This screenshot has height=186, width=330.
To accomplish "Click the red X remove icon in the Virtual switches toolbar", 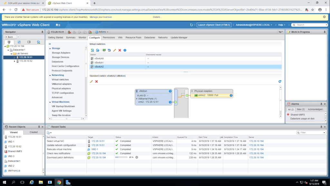I will [x=120, y=50].
